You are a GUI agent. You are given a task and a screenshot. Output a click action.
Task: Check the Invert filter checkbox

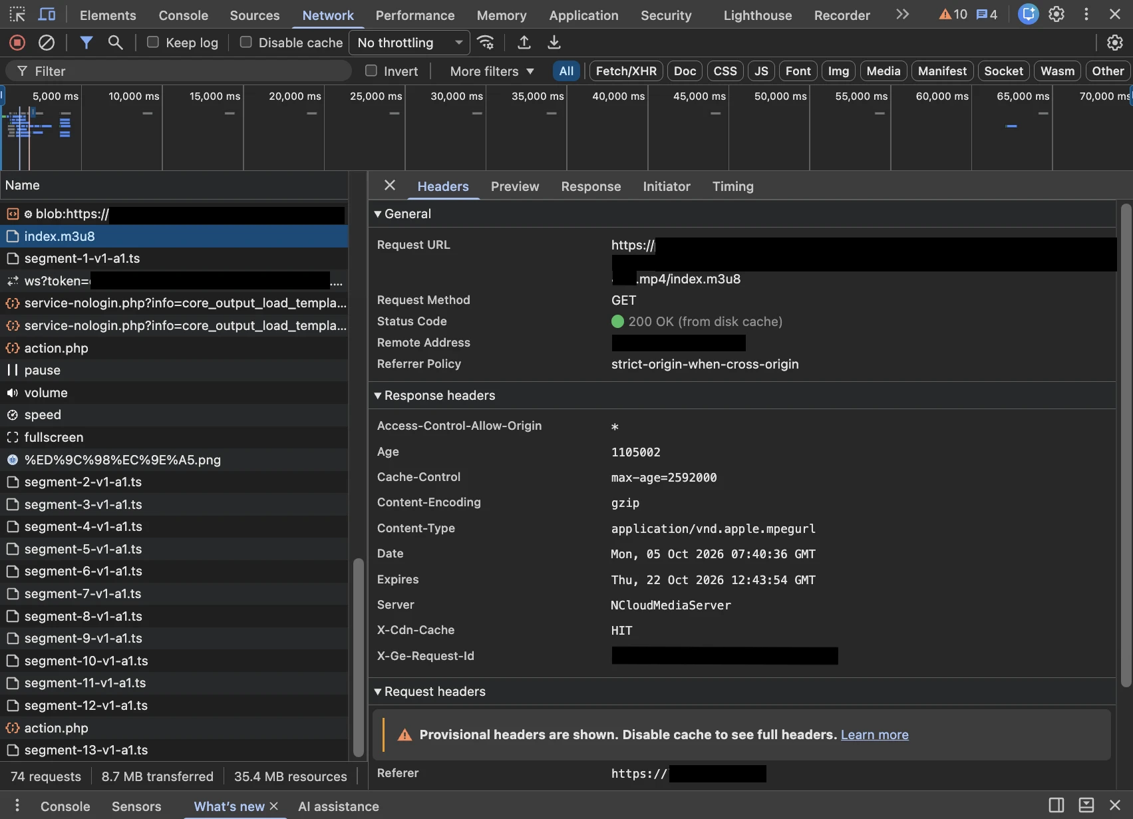[371, 71]
